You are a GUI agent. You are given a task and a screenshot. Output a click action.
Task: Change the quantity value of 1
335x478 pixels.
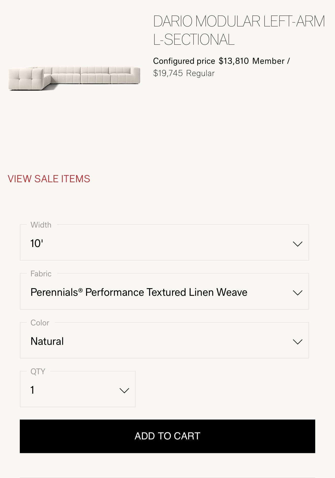click(32, 390)
